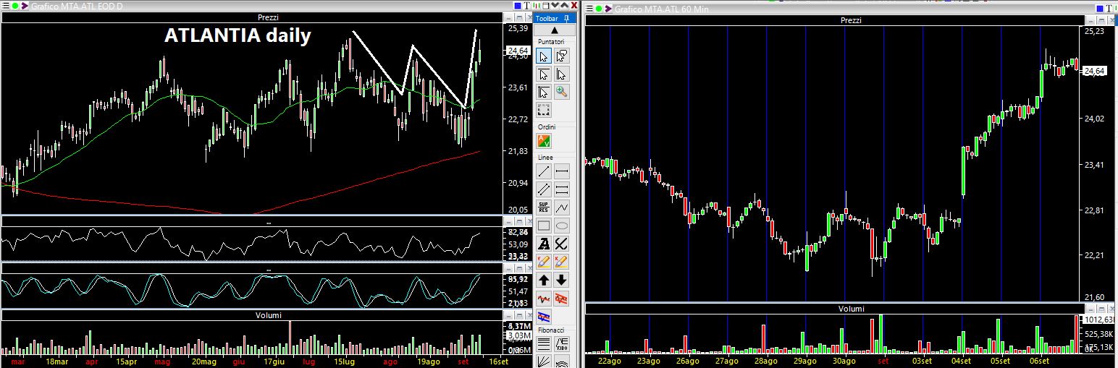This screenshot has height=368, width=1118.
Task: Select the rectangle drawing tool
Action: pyautogui.click(x=544, y=226)
